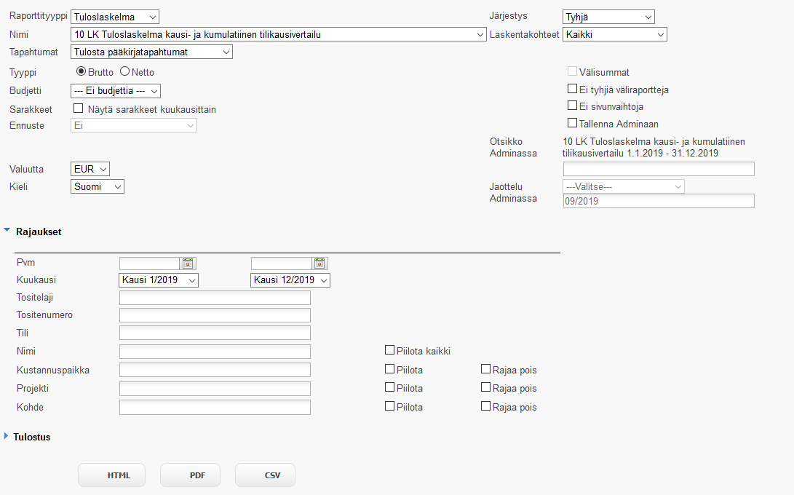Tick Piilota checkbox for Projekti
Viewport: 794px width, 495px height.
pyautogui.click(x=389, y=387)
